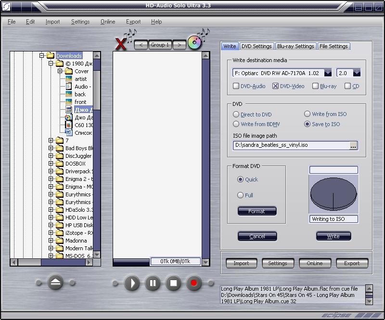Pause playback with the pause button
The image size is (385, 320).
click(153, 283)
